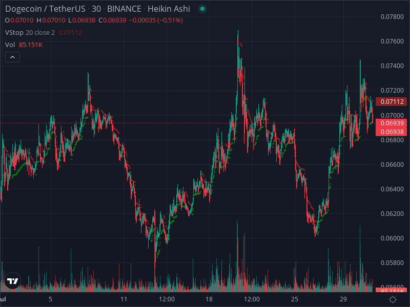Click the 85.151K volume value

click(31, 45)
